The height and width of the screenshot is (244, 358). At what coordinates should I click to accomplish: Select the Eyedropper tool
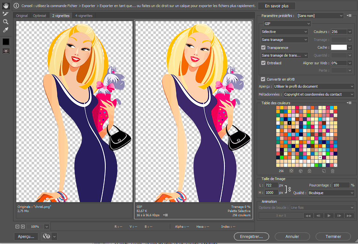[x=6, y=30]
